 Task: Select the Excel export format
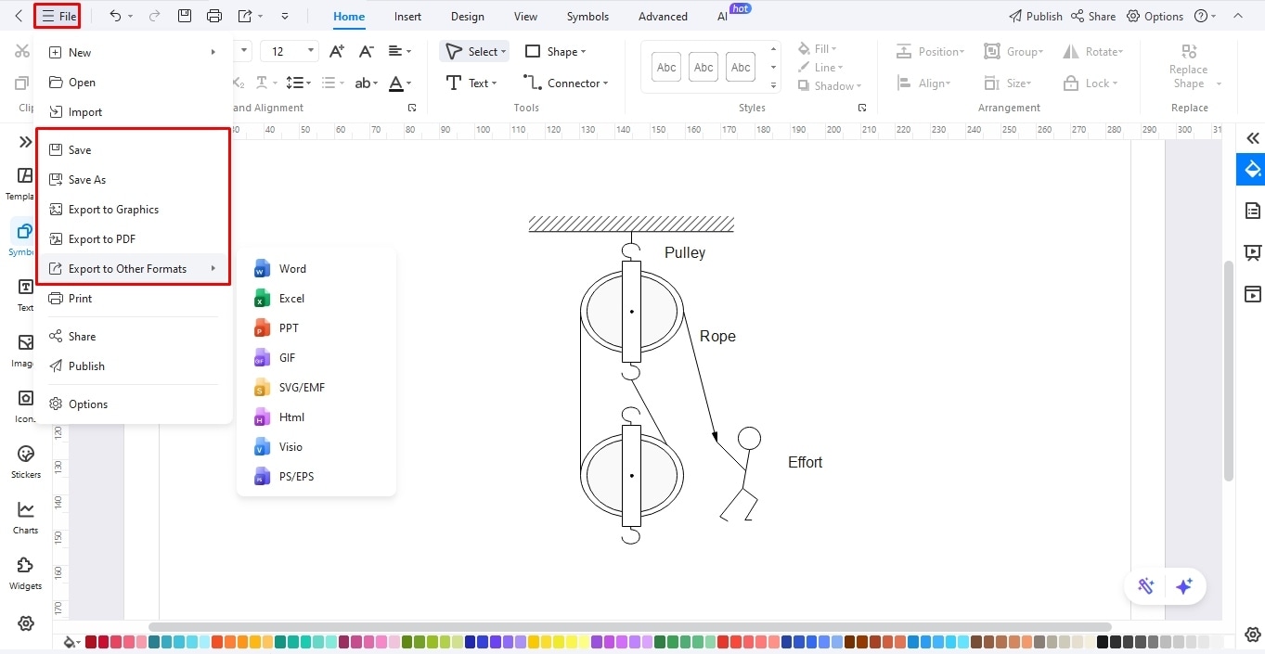pos(316,299)
